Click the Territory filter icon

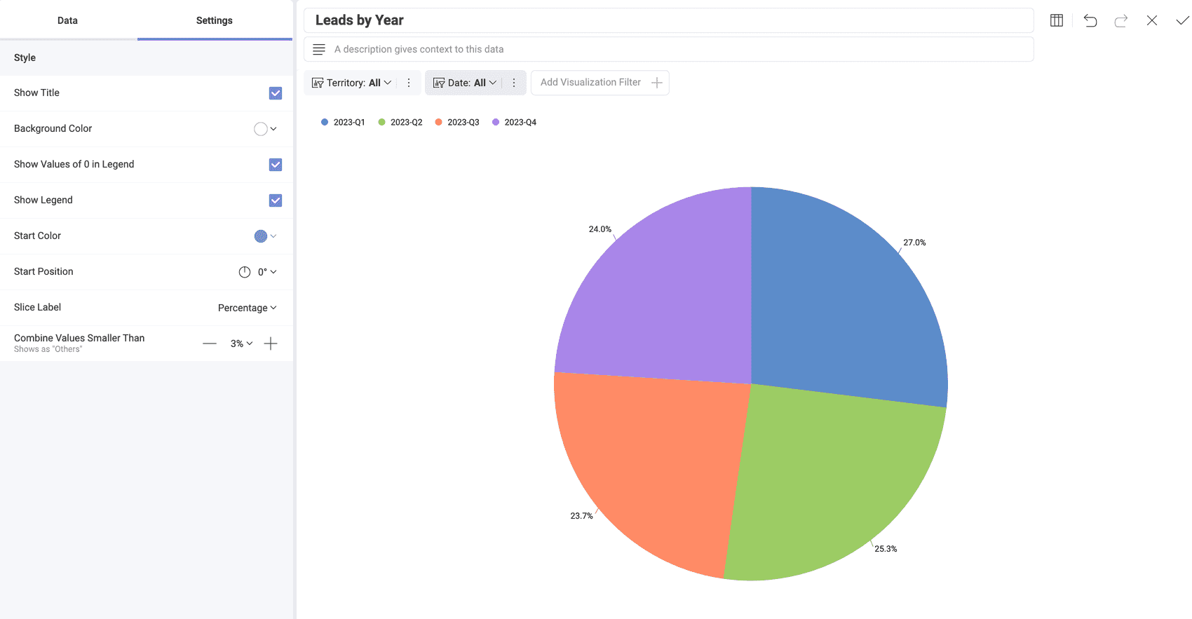click(x=318, y=83)
